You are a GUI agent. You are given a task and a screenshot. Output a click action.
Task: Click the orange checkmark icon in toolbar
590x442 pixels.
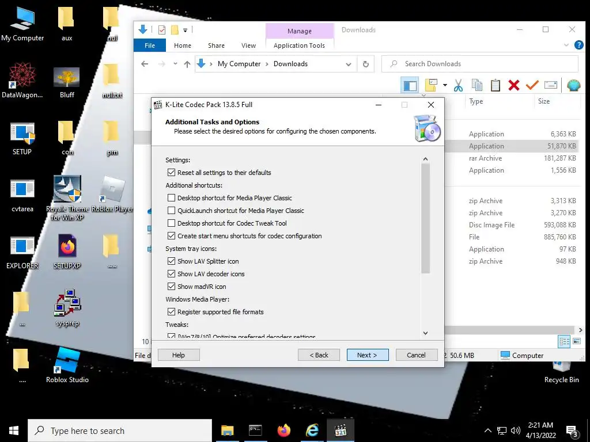tap(532, 86)
